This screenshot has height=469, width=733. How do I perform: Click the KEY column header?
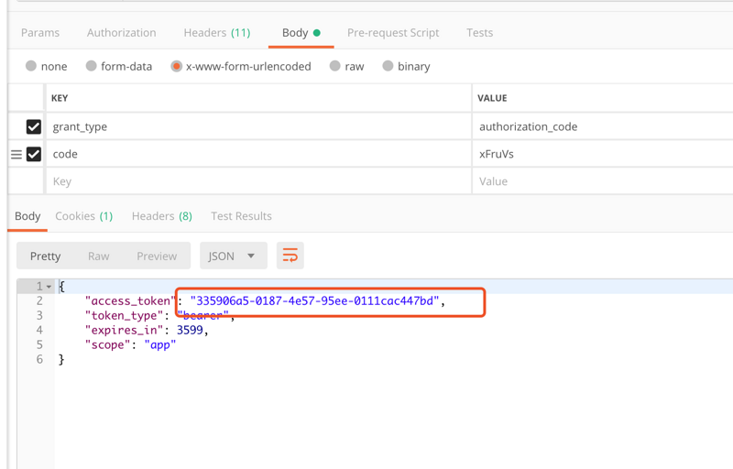pos(60,98)
